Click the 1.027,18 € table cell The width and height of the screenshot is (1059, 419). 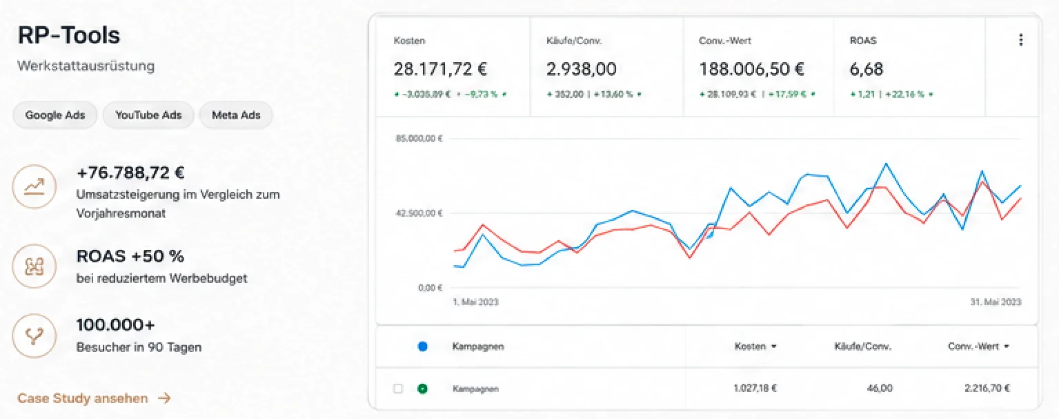click(x=755, y=389)
